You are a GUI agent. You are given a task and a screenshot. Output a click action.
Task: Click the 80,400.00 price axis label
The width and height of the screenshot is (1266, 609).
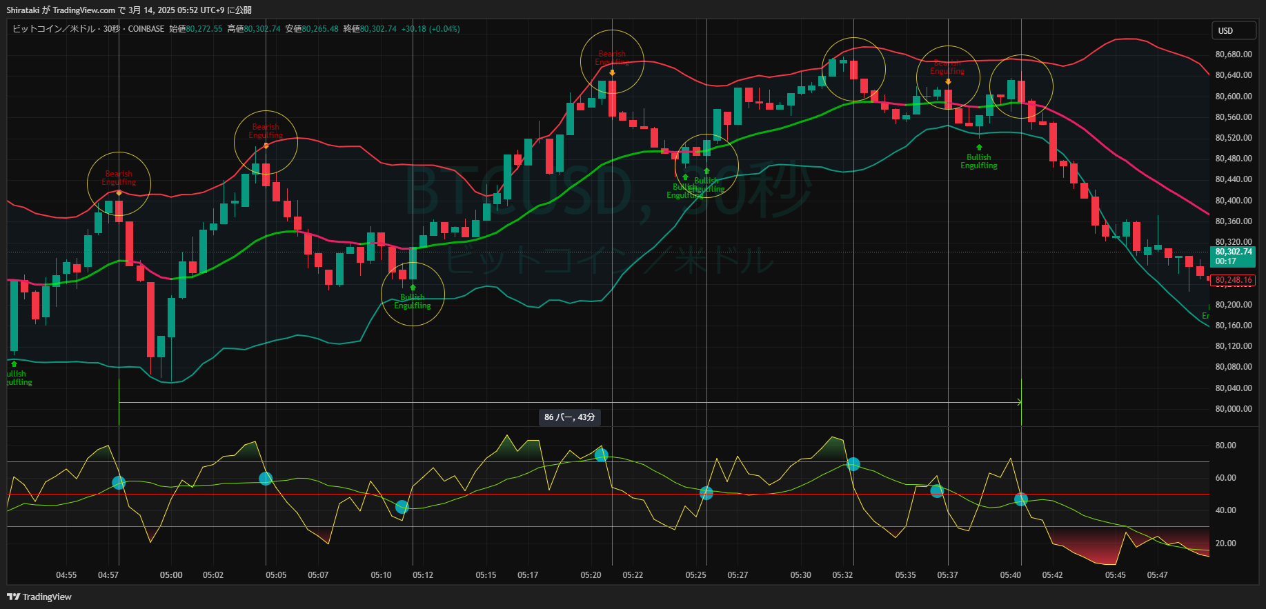click(x=1233, y=201)
